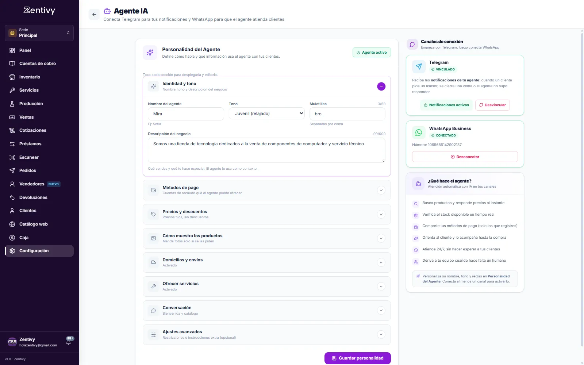Open Producción in the sidebar

tap(39, 104)
